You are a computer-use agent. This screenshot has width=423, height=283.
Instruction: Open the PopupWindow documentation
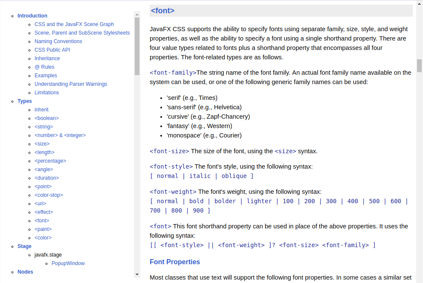point(68,263)
